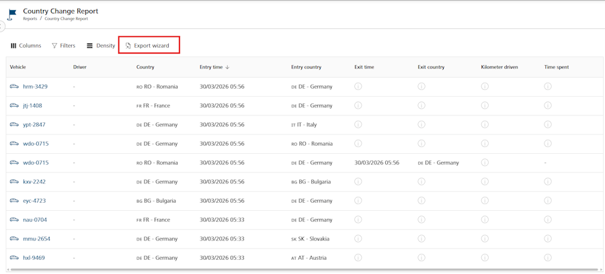Click RO - Romania country cell in hrm-3429 row
This screenshot has width=605, height=274.
click(x=157, y=87)
